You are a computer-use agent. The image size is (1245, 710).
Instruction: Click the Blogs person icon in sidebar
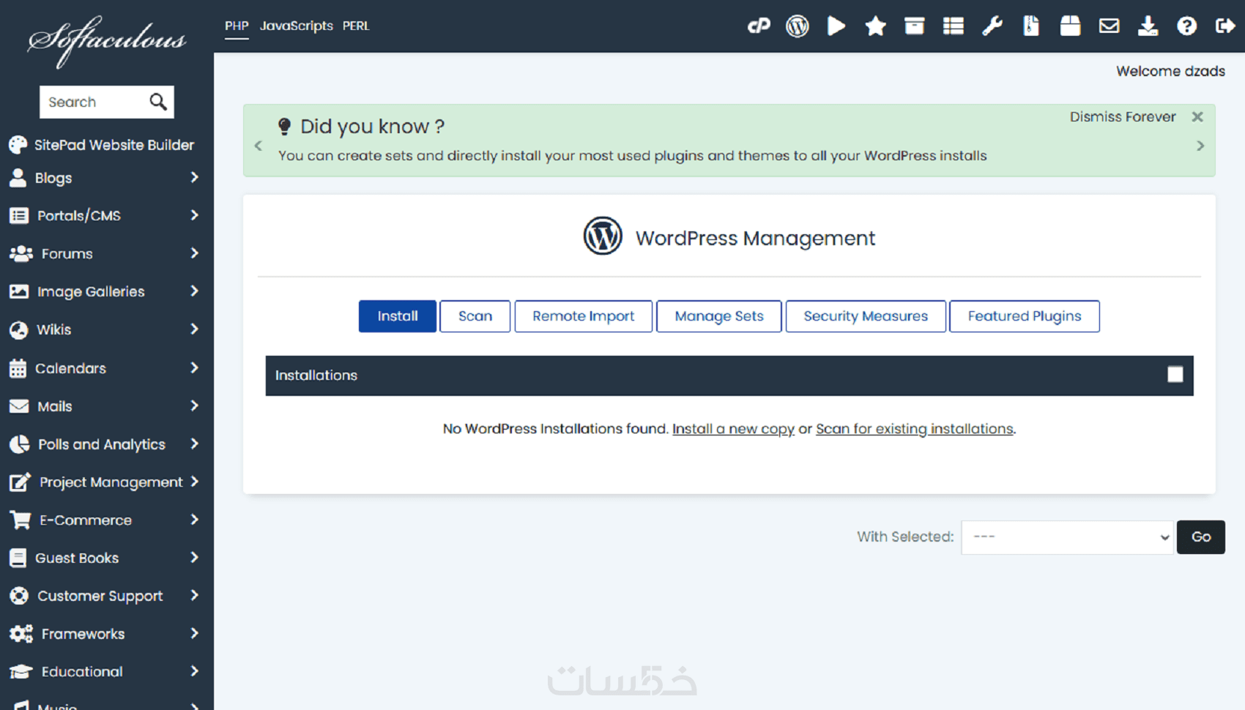pos(18,178)
